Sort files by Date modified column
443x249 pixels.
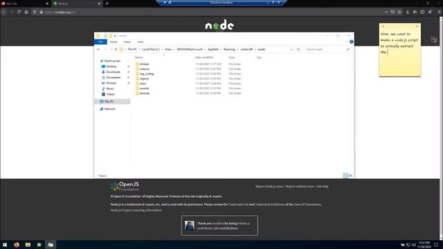coord(204,57)
